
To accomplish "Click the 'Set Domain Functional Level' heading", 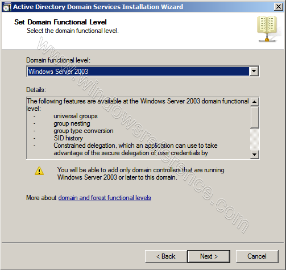I will tap(60, 22).
